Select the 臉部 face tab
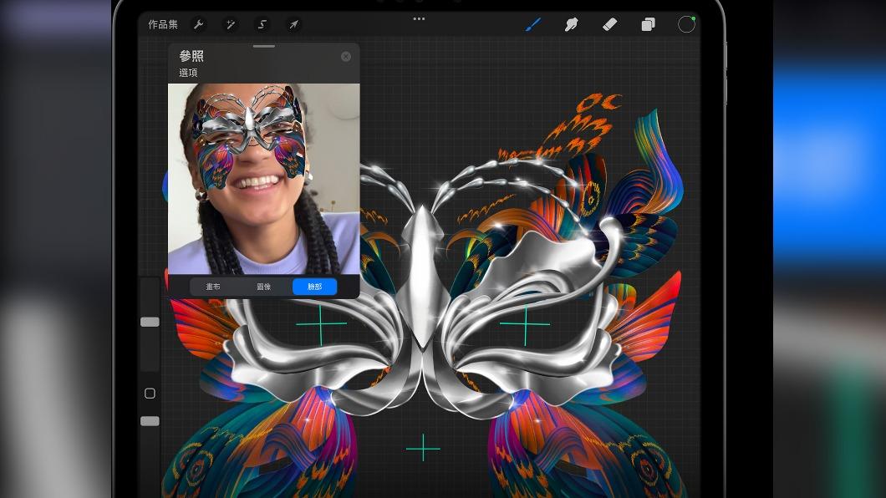 314,287
